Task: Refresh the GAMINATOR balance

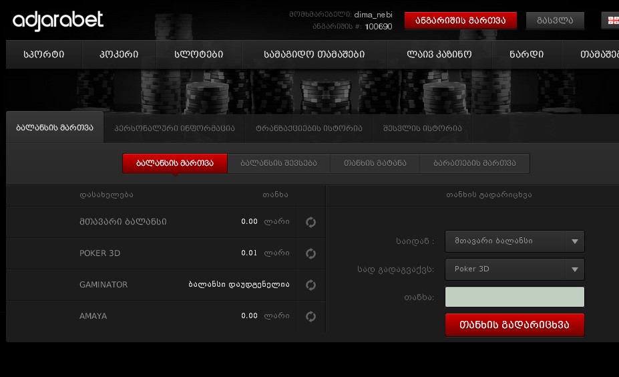Action: point(311,285)
